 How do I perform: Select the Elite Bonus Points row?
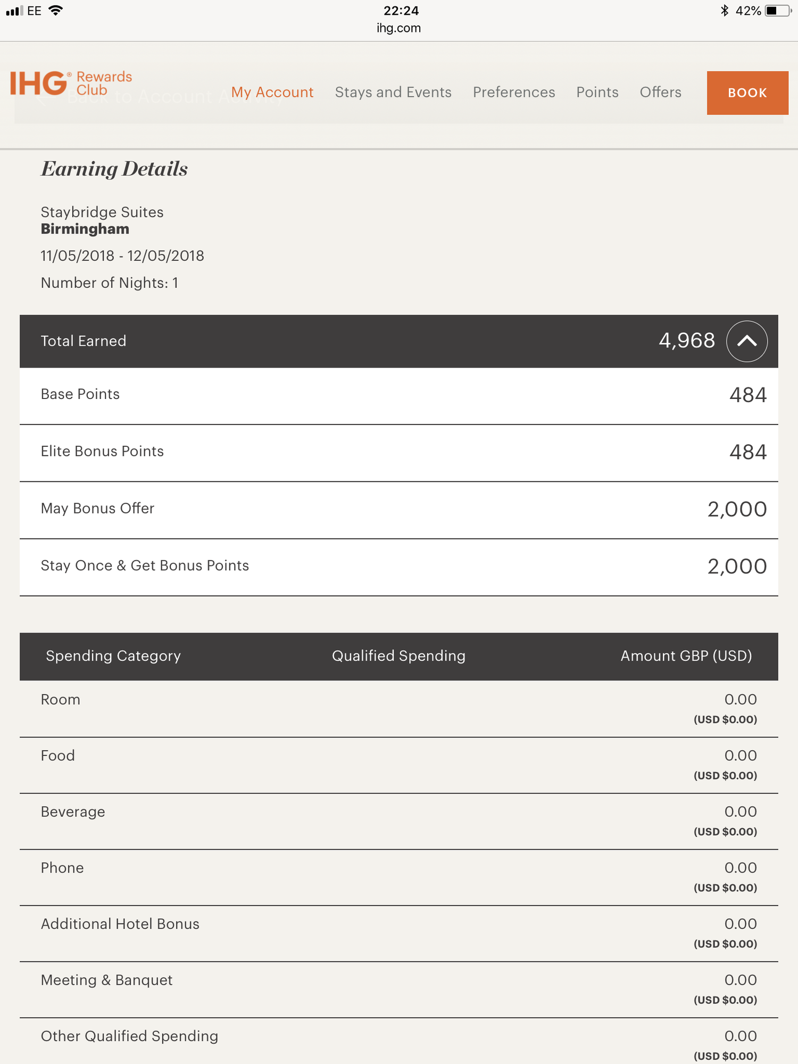click(398, 452)
